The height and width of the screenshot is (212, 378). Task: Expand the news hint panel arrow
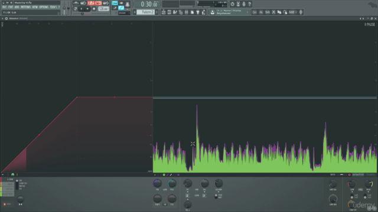[247, 12]
